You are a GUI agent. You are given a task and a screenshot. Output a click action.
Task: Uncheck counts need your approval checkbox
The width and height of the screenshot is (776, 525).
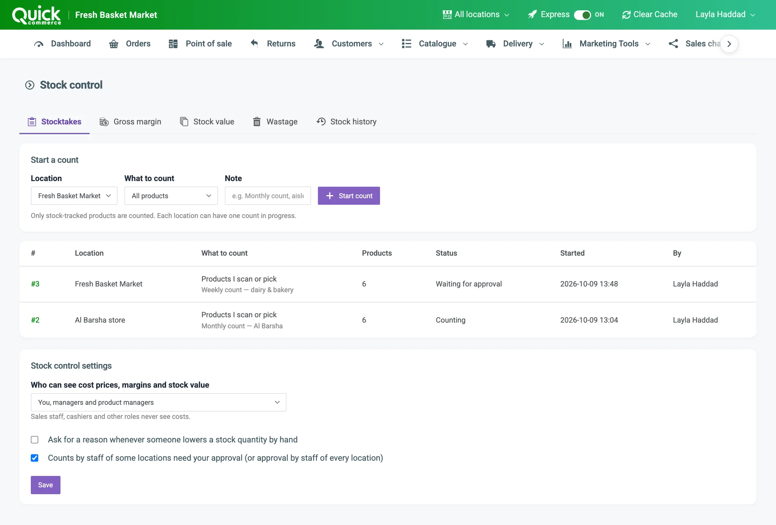point(35,458)
